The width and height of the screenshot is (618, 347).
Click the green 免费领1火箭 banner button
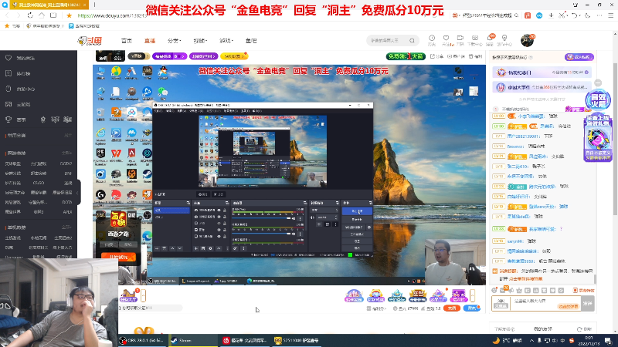click(406, 56)
